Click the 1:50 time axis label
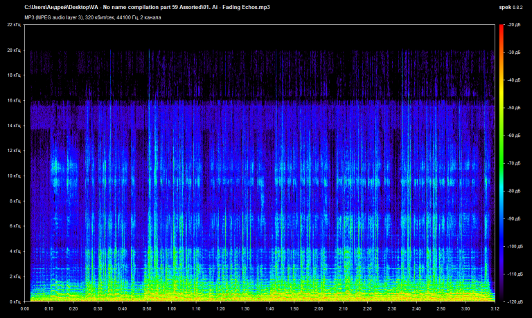 (x=294, y=309)
